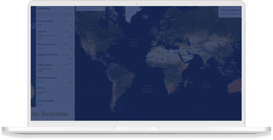Image resolution: width=273 pixels, height=140 pixels.
Task: Click the alert triangle for Olampy Ivory coast
Action: click(x=71, y=48)
